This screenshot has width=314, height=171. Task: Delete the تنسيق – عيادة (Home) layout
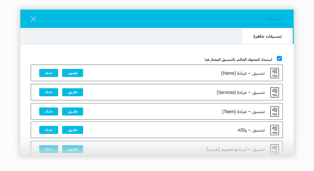click(x=49, y=73)
